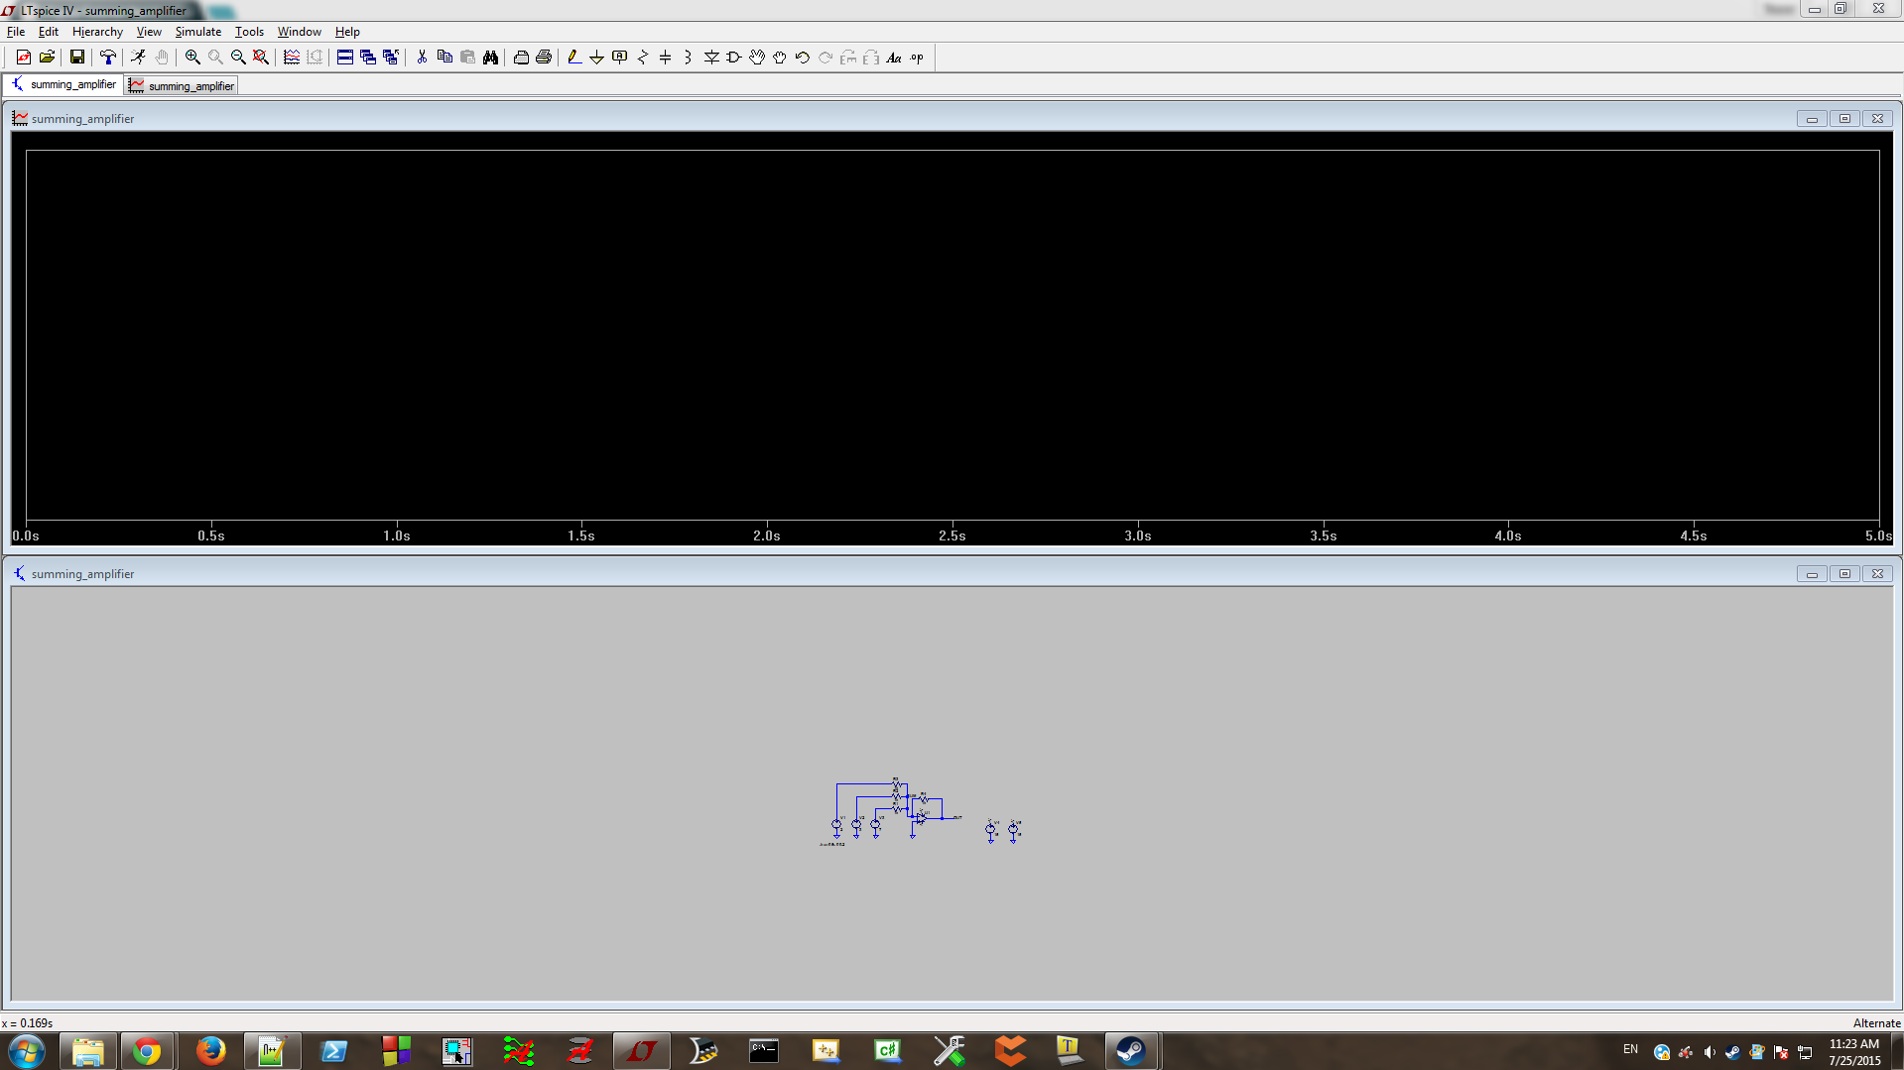Select the Move hand tool

tap(756, 57)
